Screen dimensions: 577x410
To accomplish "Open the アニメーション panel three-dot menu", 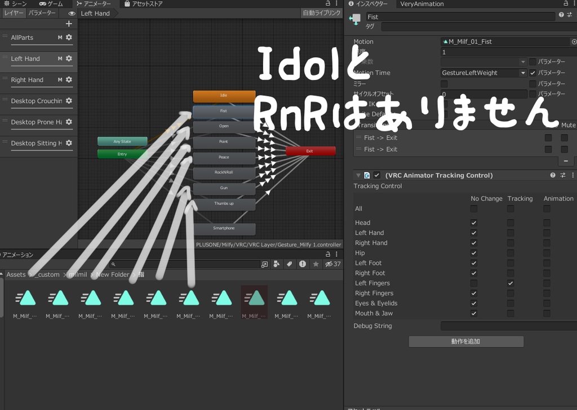I will (336, 254).
